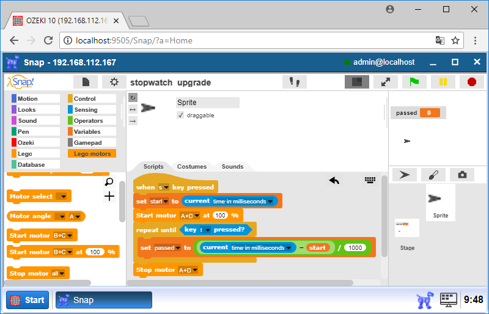Open the project file menu icon

click(x=86, y=82)
